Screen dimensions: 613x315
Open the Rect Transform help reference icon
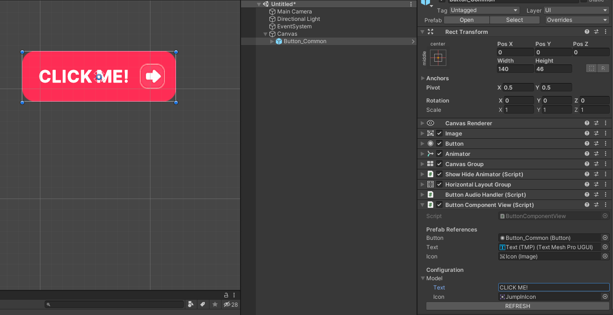(x=587, y=32)
